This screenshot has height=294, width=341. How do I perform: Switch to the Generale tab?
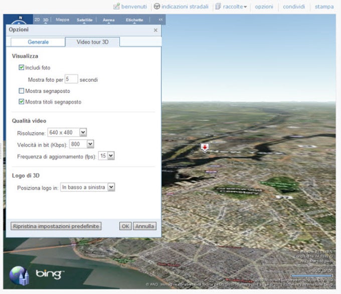[38, 42]
